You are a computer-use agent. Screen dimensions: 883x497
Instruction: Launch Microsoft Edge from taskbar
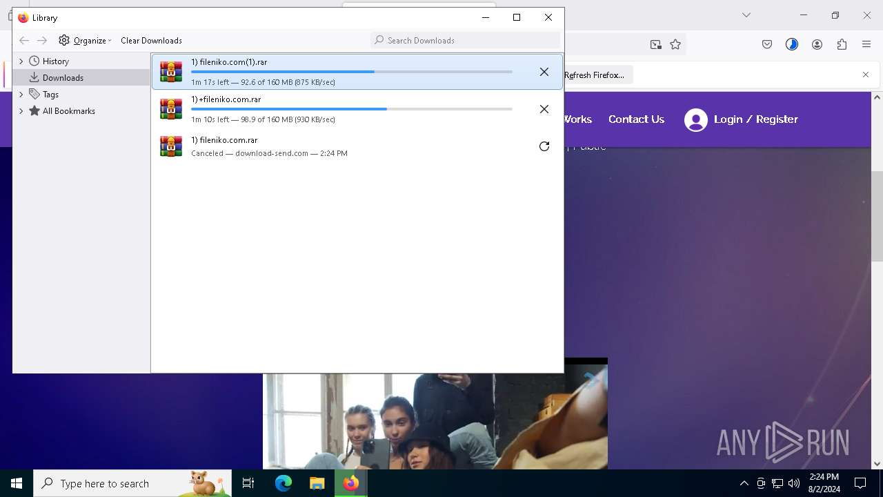click(x=284, y=483)
